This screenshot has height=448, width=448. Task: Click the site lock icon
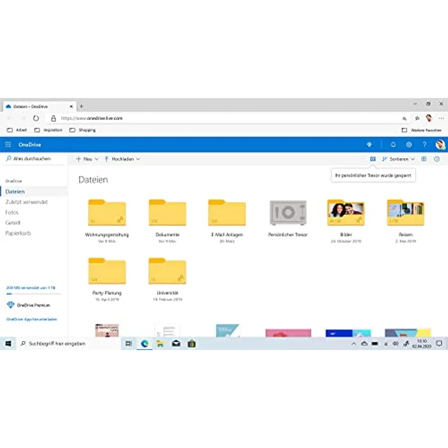click(54, 118)
